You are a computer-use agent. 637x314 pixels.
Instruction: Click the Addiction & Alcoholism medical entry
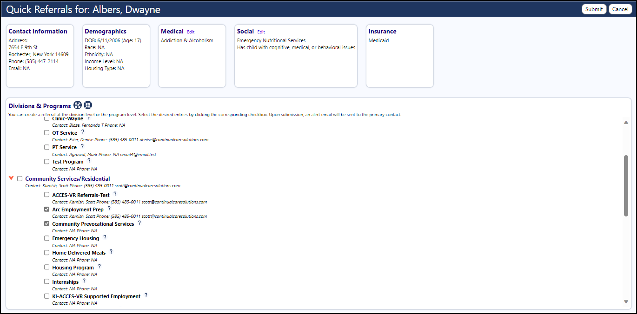click(187, 41)
